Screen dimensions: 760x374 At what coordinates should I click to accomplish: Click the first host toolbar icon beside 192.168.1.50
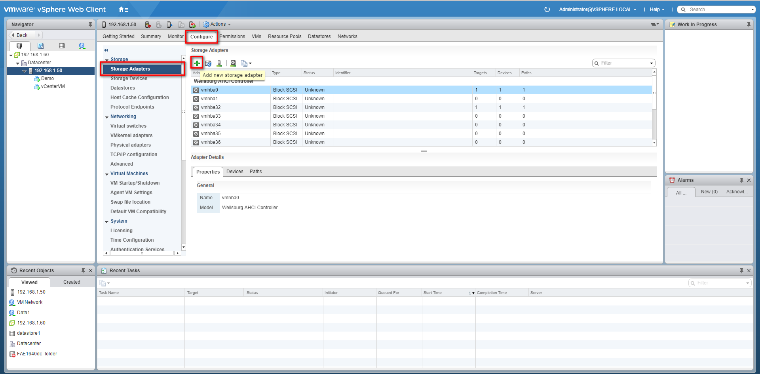click(148, 25)
